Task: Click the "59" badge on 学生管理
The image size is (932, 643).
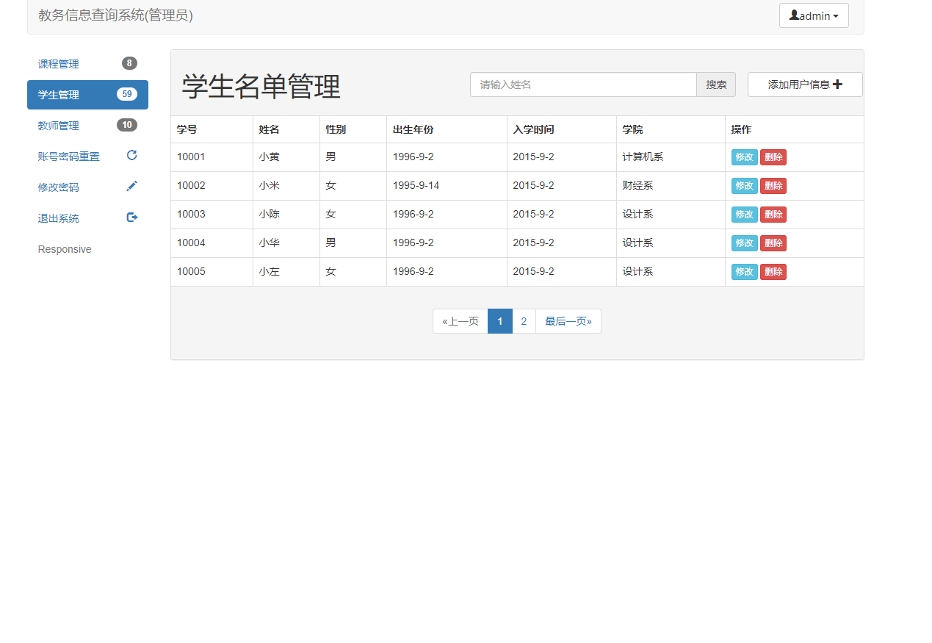Action: [x=127, y=93]
